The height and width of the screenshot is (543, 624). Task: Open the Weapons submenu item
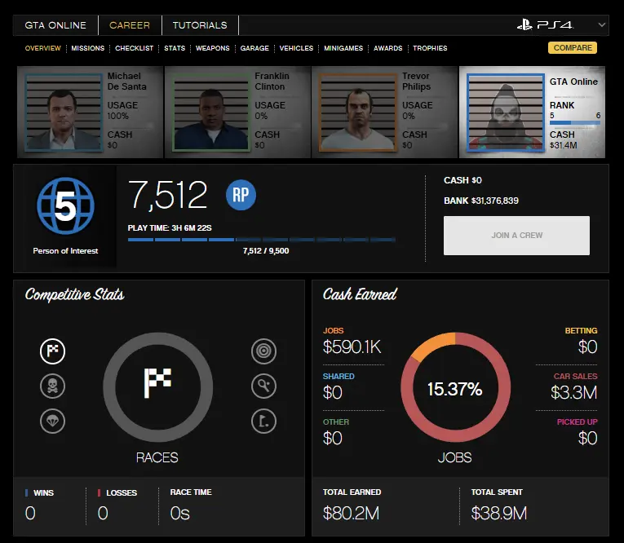[x=212, y=48]
